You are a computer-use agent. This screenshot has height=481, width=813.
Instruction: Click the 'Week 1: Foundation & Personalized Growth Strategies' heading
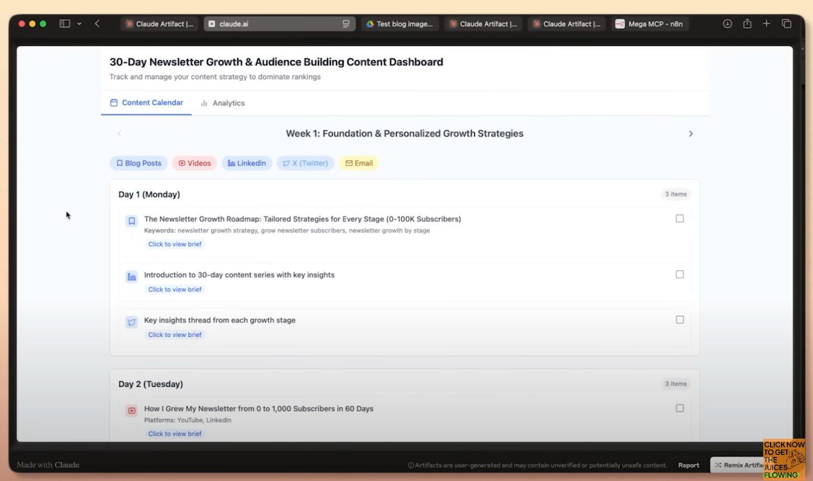point(404,134)
